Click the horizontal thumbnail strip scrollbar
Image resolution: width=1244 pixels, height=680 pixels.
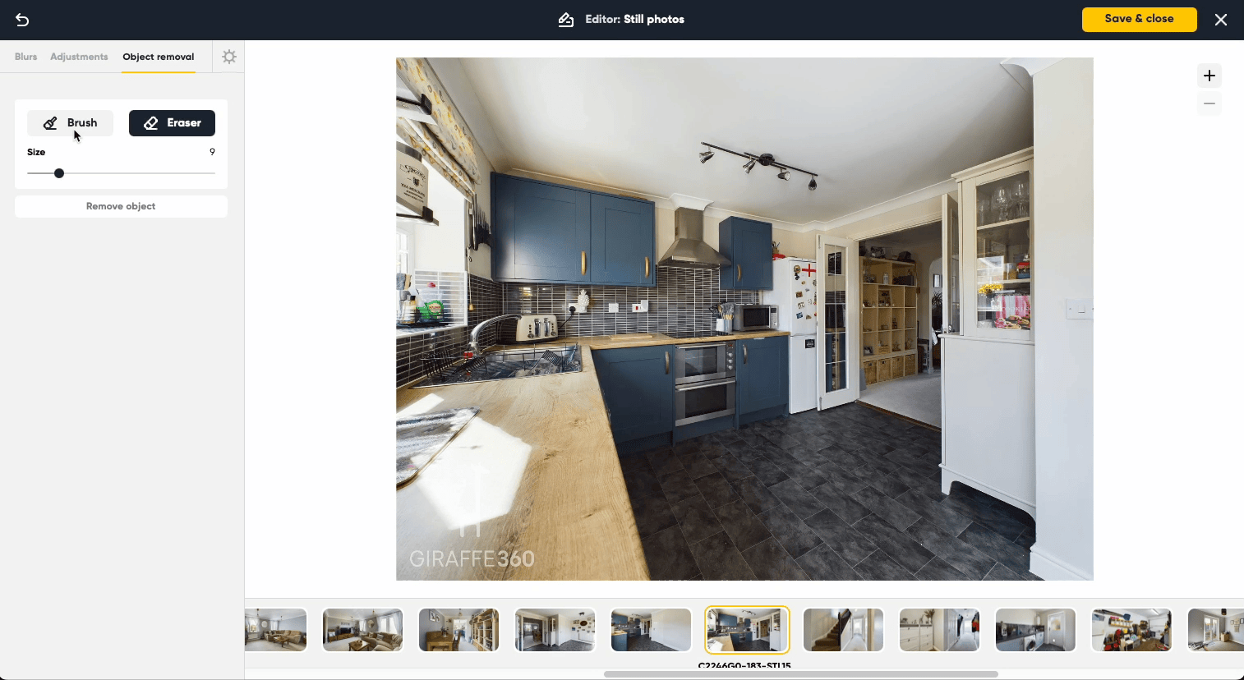click(x=800, y=674)
